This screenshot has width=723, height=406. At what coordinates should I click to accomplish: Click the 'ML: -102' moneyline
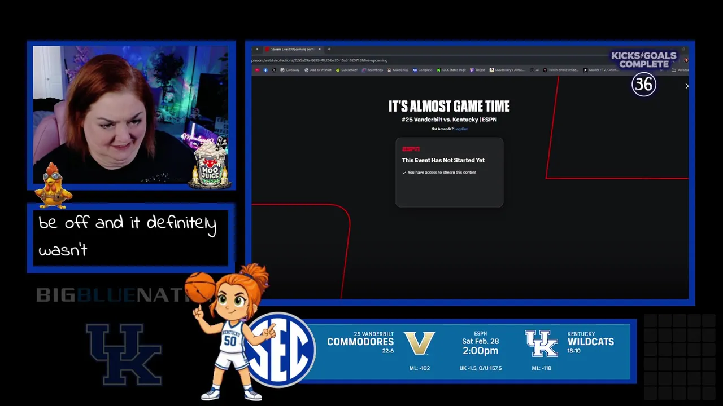(420, 368)
